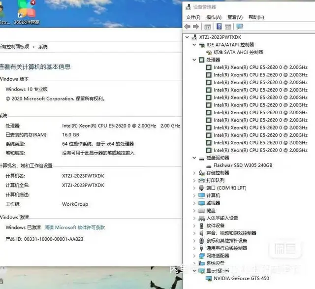Click the 存储控制器 category icon

click(201, 173)
